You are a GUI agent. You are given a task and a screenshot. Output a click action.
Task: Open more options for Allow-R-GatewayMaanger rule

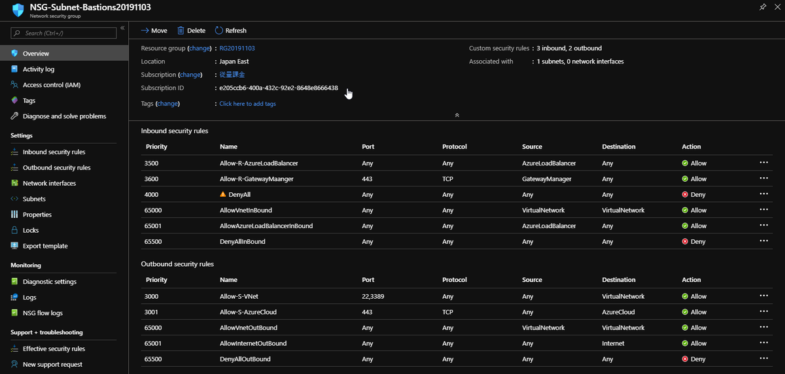[763, 178]
